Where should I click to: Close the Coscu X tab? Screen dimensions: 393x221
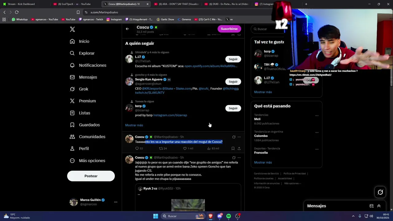click(147, 4)
